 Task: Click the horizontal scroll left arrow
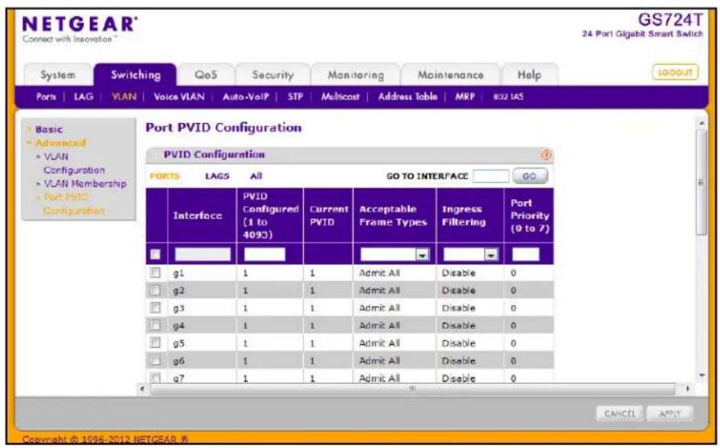point(143,388)
